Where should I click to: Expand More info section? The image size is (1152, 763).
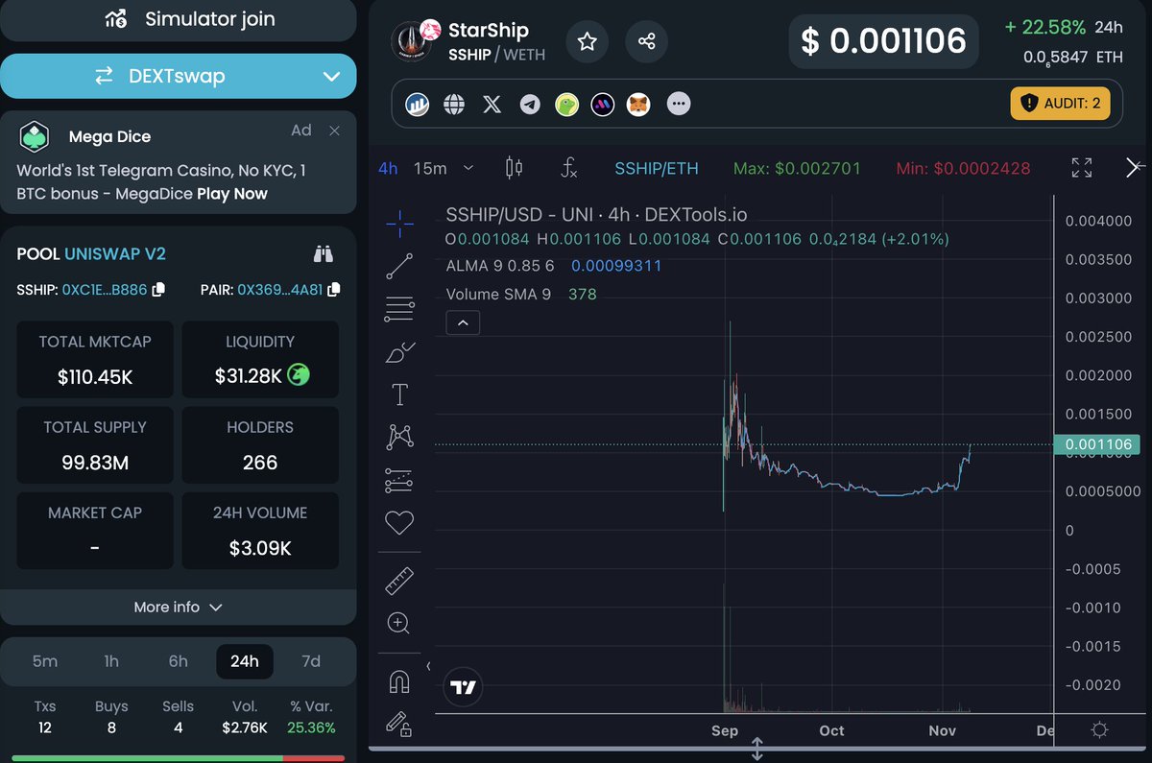[x=179, y=607]
